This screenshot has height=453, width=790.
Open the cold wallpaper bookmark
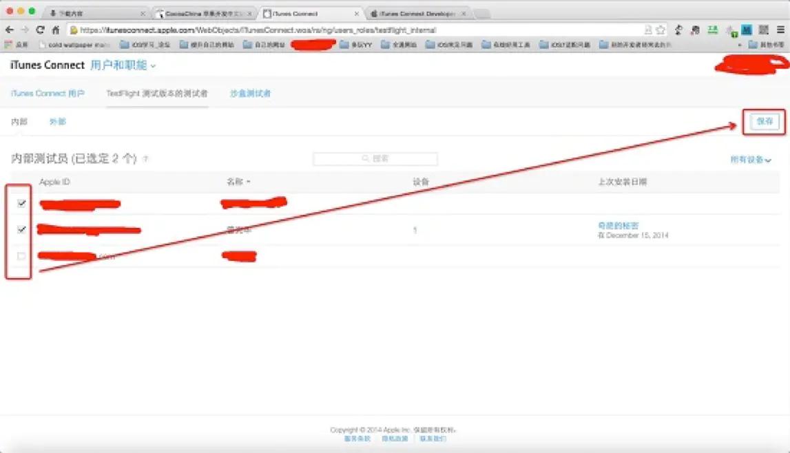pyautogui.click(x=74, y=45)
